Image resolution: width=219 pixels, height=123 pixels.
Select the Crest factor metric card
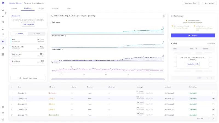28,62
